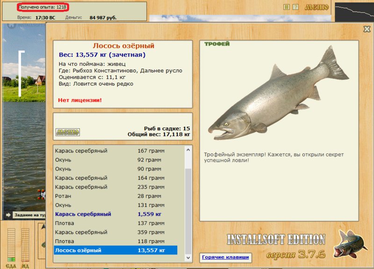
Task: Select the Карась серебряный 167 грамм row
Action: click(115, 151)
